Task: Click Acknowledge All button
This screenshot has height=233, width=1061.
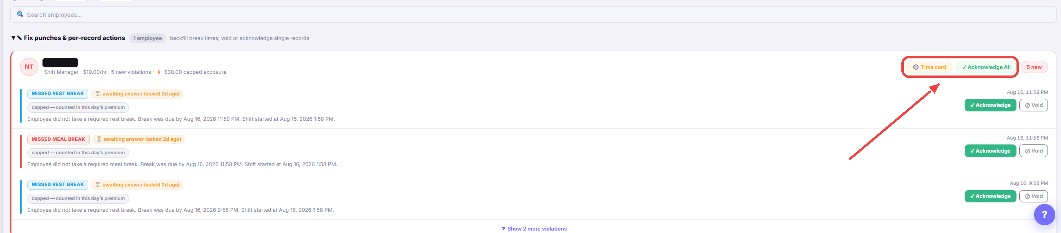Action: tap(986, 67)
